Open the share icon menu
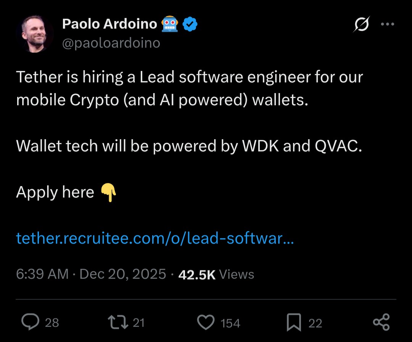The width and height of the screenshot is (412, 342). pyautogui.click(x=381, y=322)
